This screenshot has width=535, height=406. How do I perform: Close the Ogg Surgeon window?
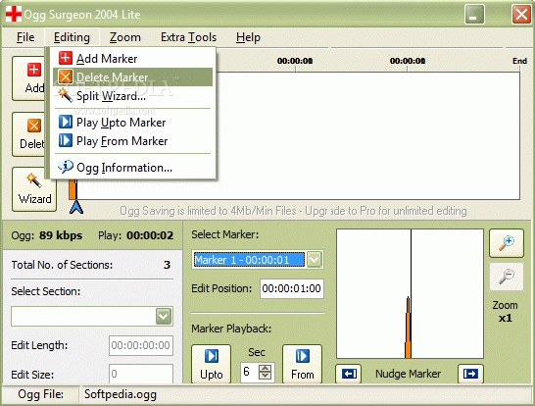521,15
